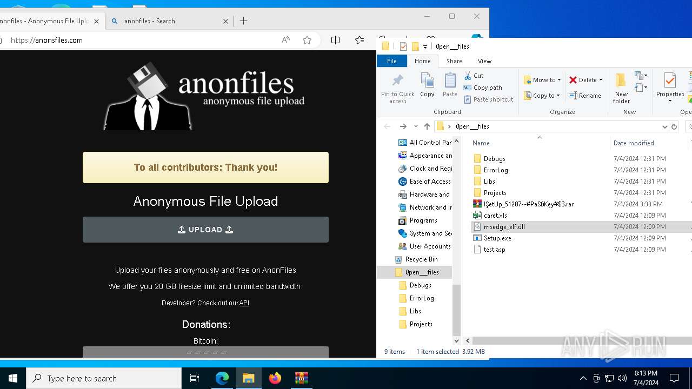Go forward in File Explorer

pyautogui.click(x=403, y=126)
